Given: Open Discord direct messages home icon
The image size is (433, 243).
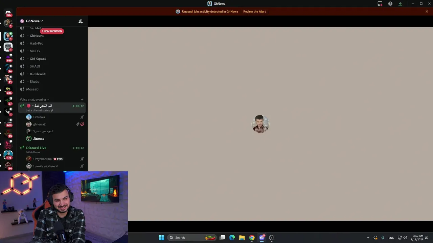Looking at the screenshot, I should coord(8,13).
